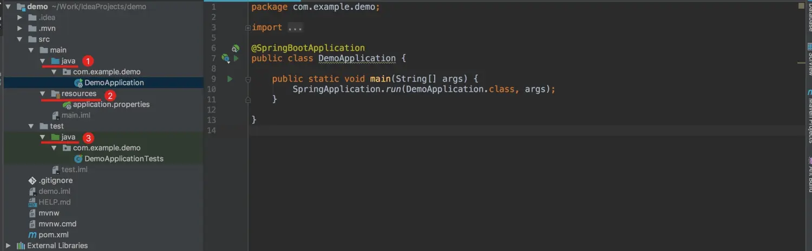Select the DemoApplication class icon in tree
Image resolution: width=812 pixels, height=251 pixels.
78,83
